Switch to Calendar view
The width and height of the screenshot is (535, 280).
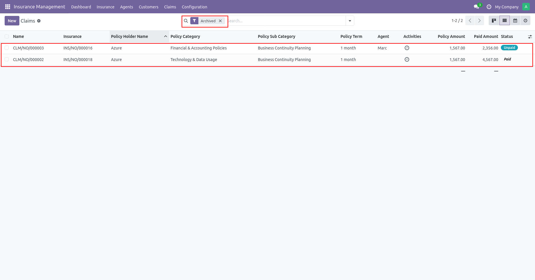[515, 21]
